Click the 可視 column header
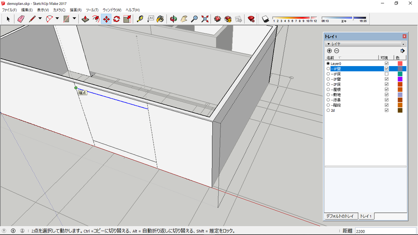The image size is (418, 235). click(386, 58)
